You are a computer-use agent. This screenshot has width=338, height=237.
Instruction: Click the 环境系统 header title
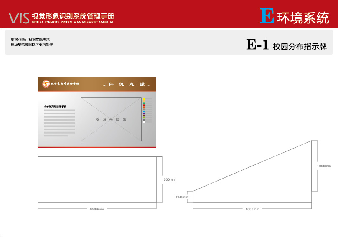coord(303,17)
